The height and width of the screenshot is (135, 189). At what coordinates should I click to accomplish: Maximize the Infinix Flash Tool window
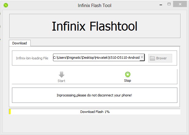click(x=169, y=4)
